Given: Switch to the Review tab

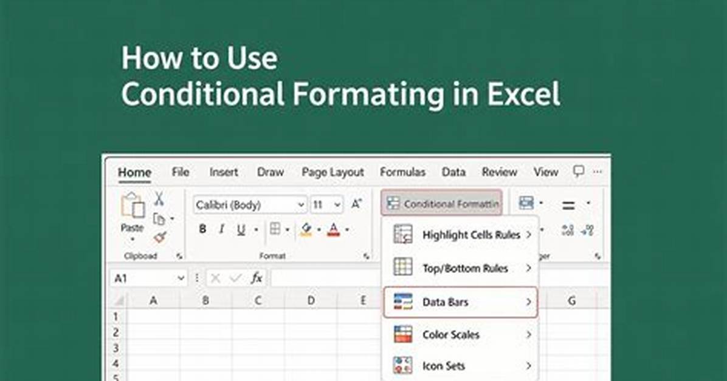Looking at the screenshot, I should (x=499, y=172).
